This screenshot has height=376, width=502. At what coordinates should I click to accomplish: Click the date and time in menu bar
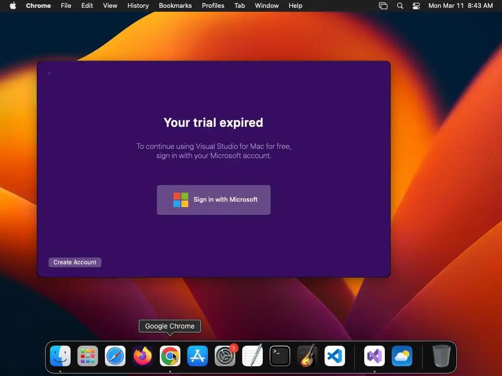pyautogui.click(x=460, y=6)
